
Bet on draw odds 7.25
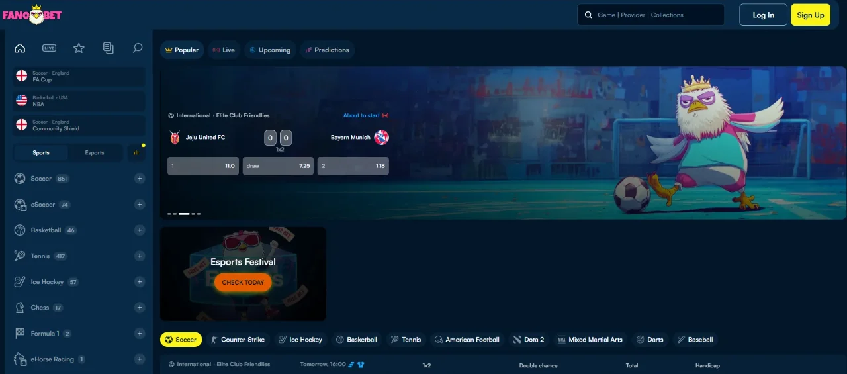tap(278, 166)
